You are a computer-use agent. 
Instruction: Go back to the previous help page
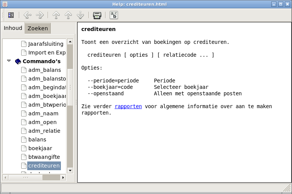pyautogui.click(x=27, y=15)
